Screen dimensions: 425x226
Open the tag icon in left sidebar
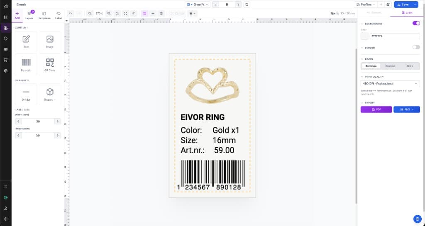[x=6, y=39]
